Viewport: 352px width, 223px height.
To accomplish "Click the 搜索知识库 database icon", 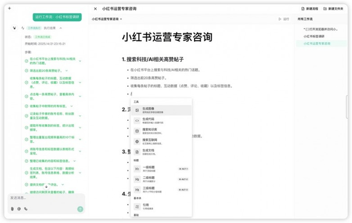I will [137, 131].
